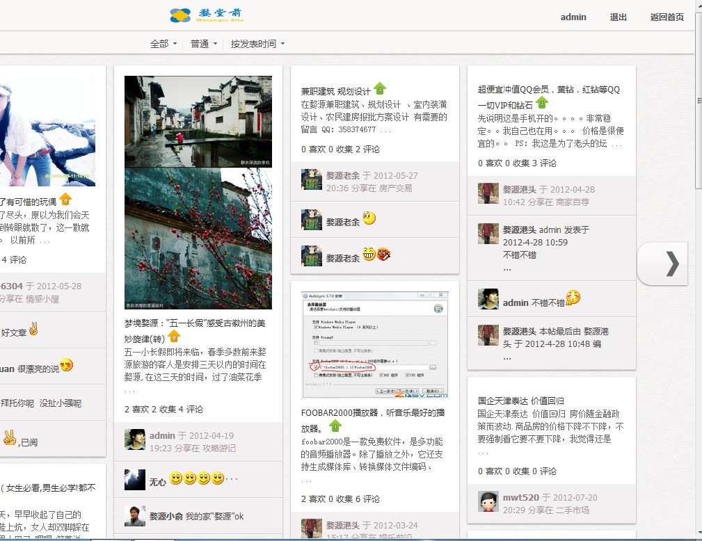Click orange arrow badge beside 有可惜的玩偶
Viewport: 702px width, 541px height.
tap(65, 199)
